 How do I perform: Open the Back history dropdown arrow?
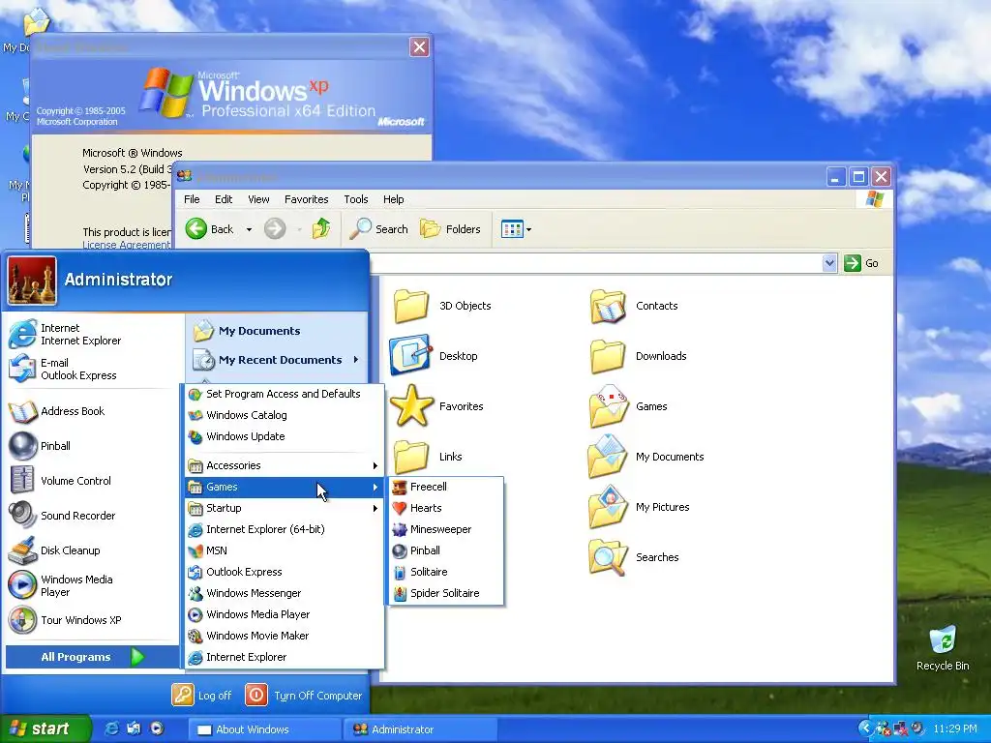coord(249,229)
